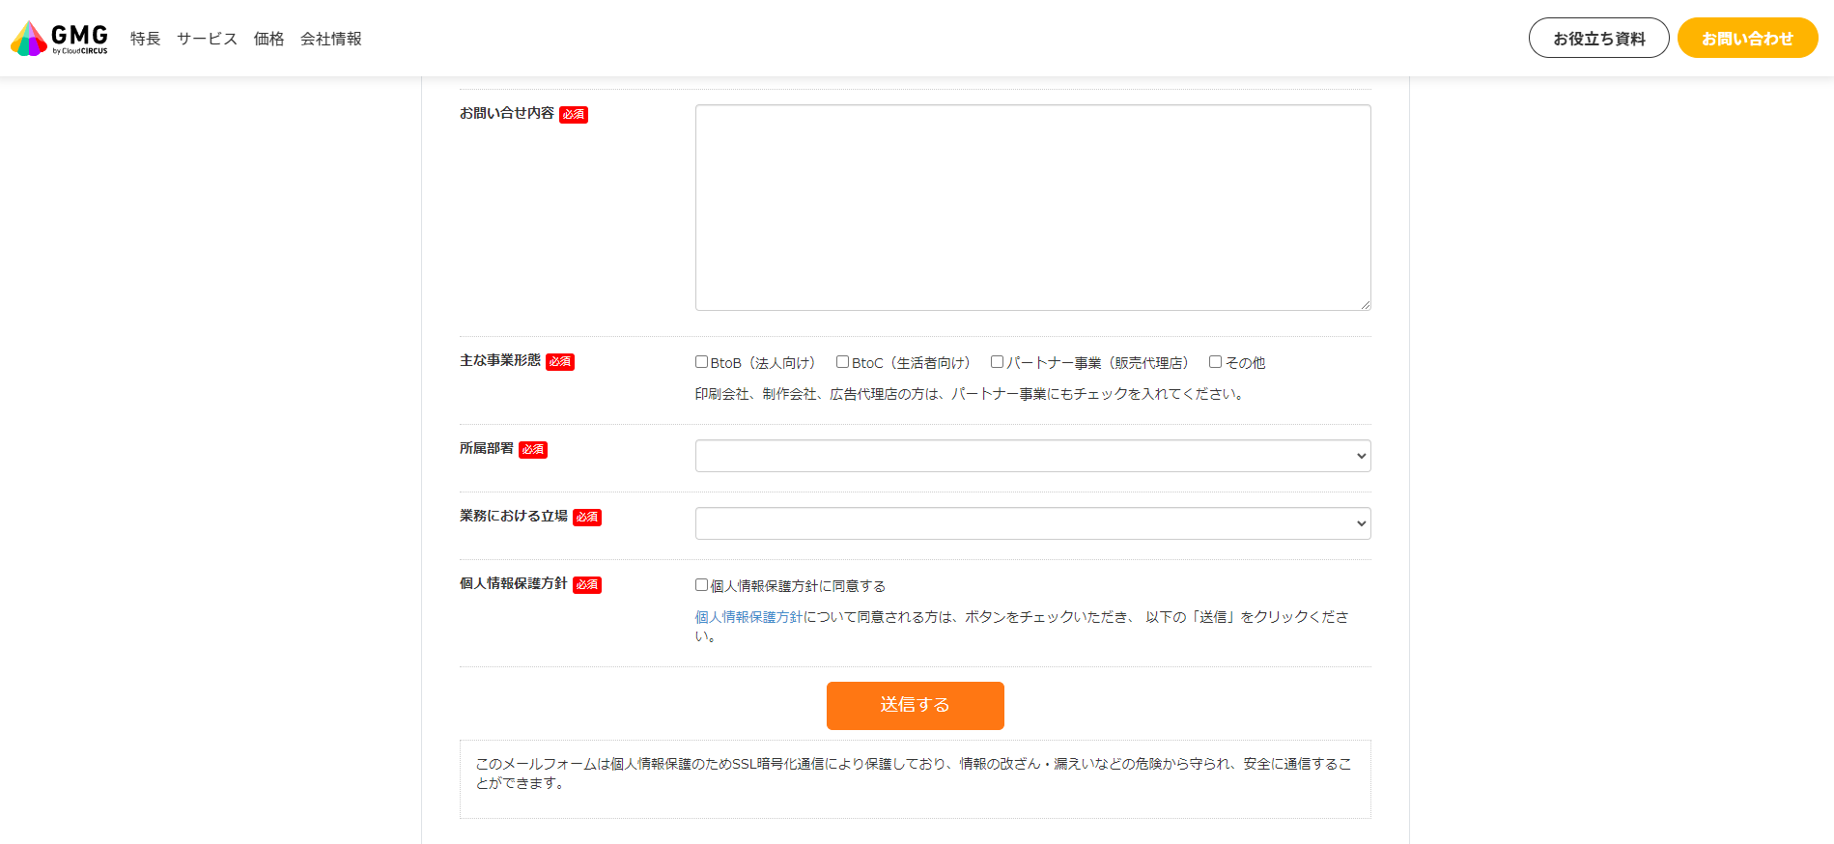Click the 送信する submit button
1834x844 pixels.
tap(915, 706)
